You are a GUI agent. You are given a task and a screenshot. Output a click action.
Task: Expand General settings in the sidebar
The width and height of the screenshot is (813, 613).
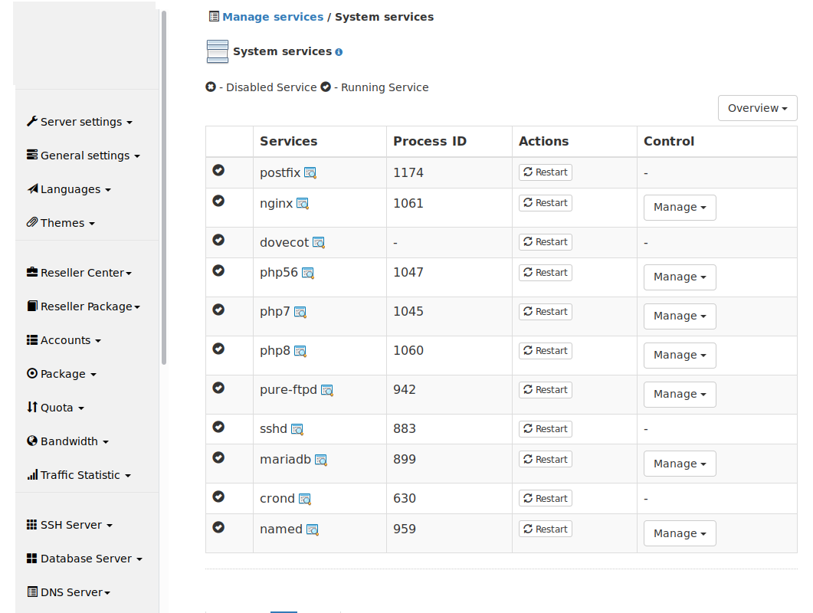click(x=84, y=156)
